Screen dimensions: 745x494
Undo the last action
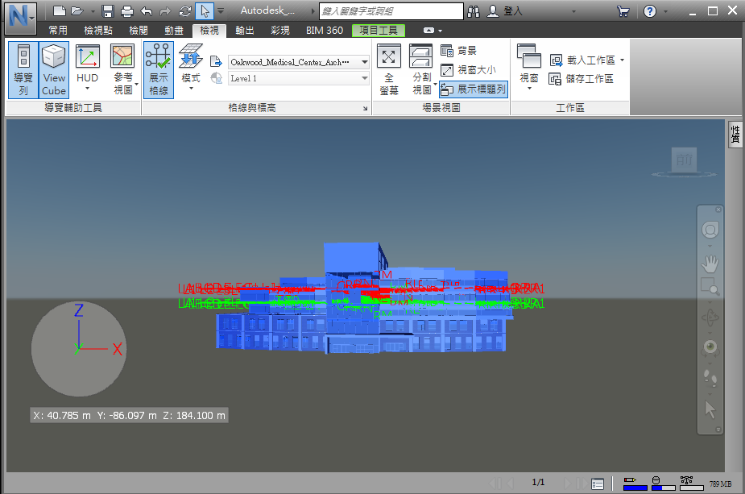point(147,11)
